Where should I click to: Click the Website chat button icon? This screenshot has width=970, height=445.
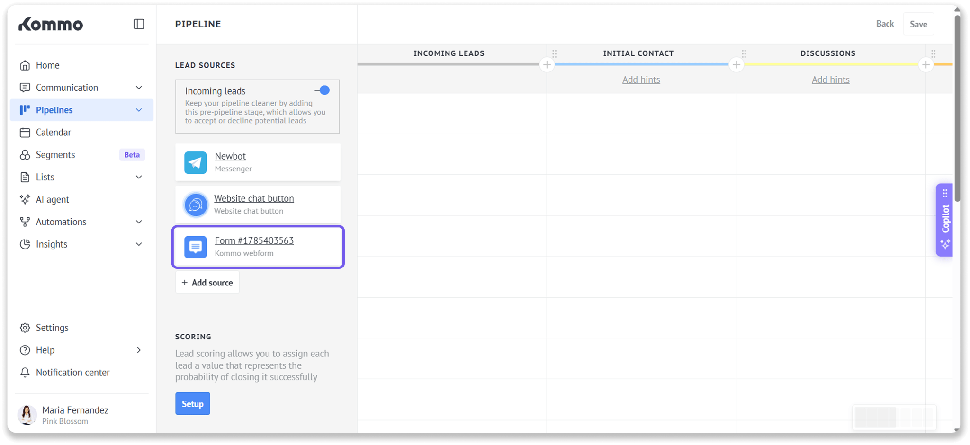click(x=196, y=205)
